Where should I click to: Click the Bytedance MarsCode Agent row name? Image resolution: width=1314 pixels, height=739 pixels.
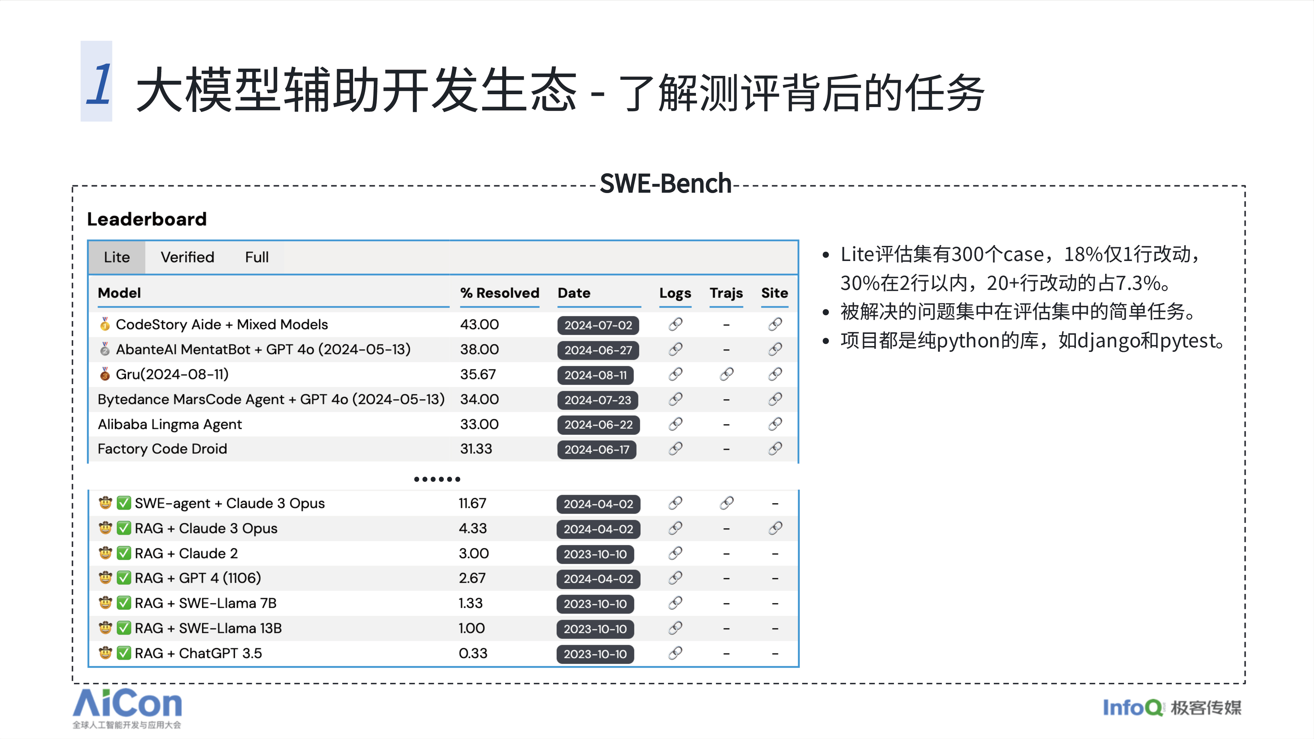point(271,399)
